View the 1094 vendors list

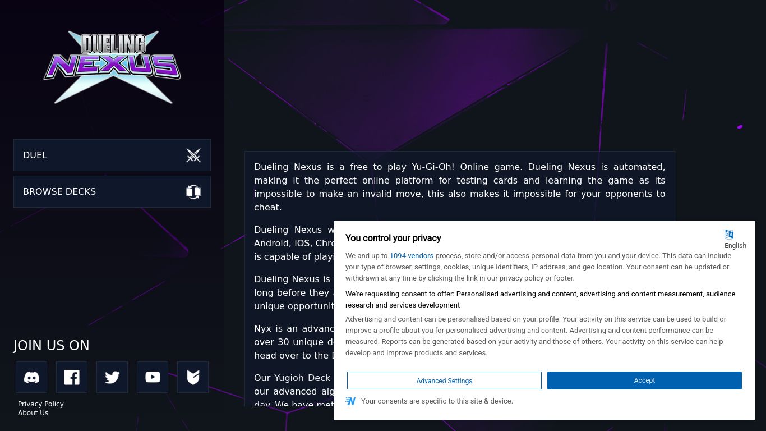pos(412,255)
